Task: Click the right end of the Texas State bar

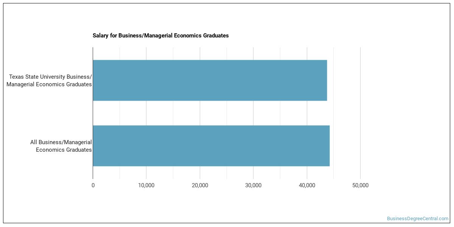Action: coord(326,80)
